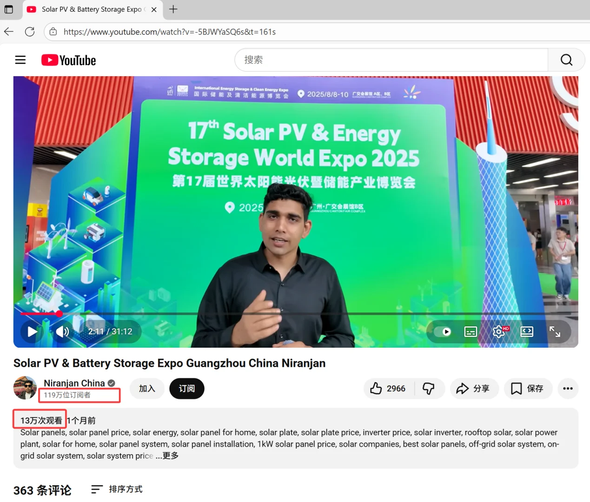This screenshot has width=590, height=502.
Task: Open the browser tab actions menu icon
Action: click(x=8, y=9)
